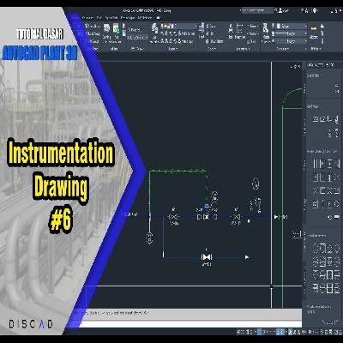The width and height of the screenshot is (343, 343).
Task: Click the command line input field
Action: pos(190,323)
